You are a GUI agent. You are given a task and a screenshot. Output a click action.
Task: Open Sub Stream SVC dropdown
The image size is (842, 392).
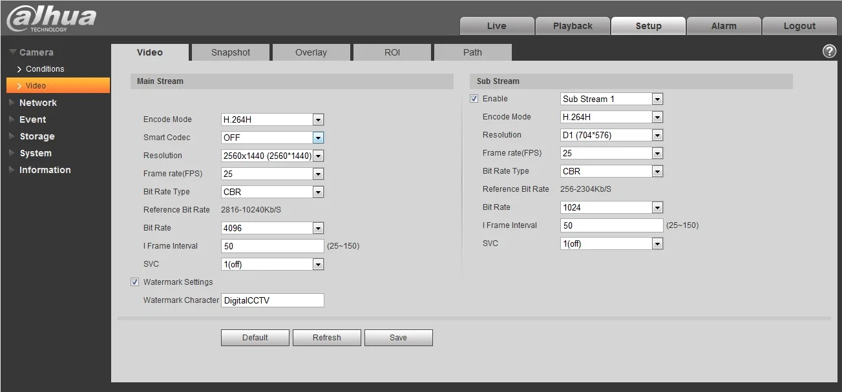point(612,243)
